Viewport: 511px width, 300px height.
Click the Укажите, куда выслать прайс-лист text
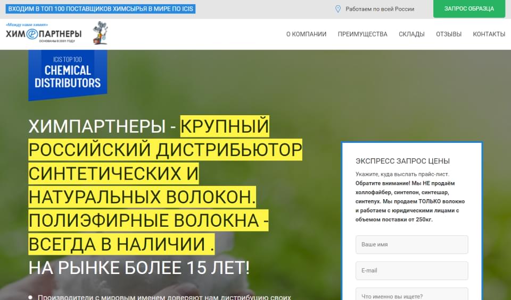[x=402, y=174]
